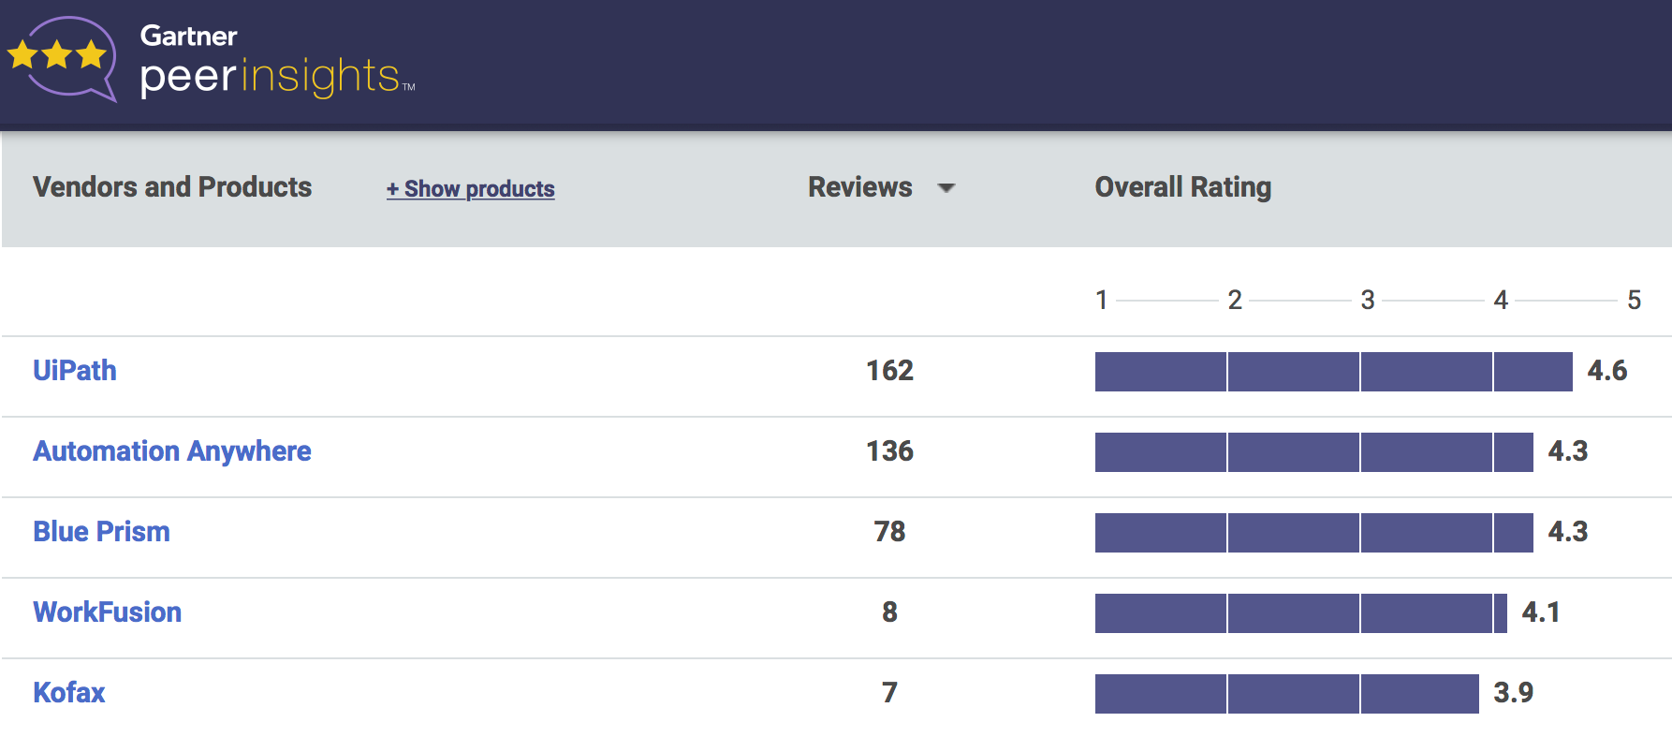
Task: Click Blue Prism review count 78
Action: [889, 532]
